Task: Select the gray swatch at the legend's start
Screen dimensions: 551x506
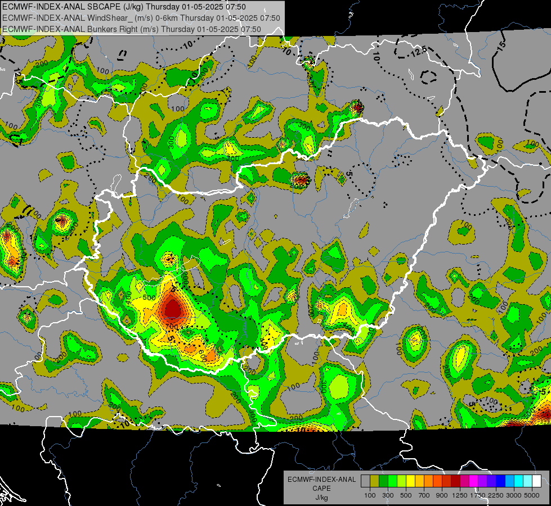Action: (365, 481)
